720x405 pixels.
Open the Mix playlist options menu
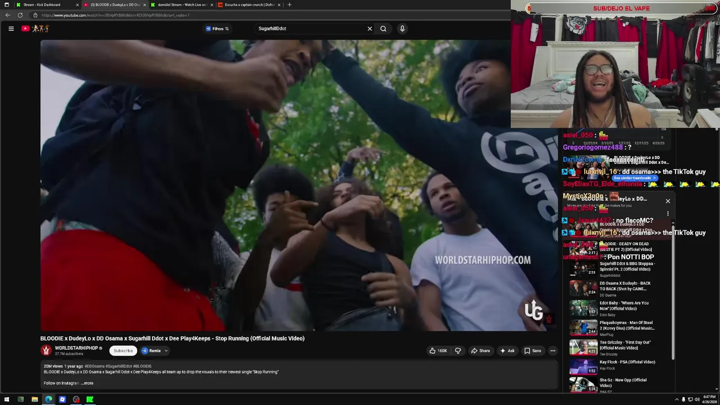pos(668,214)
